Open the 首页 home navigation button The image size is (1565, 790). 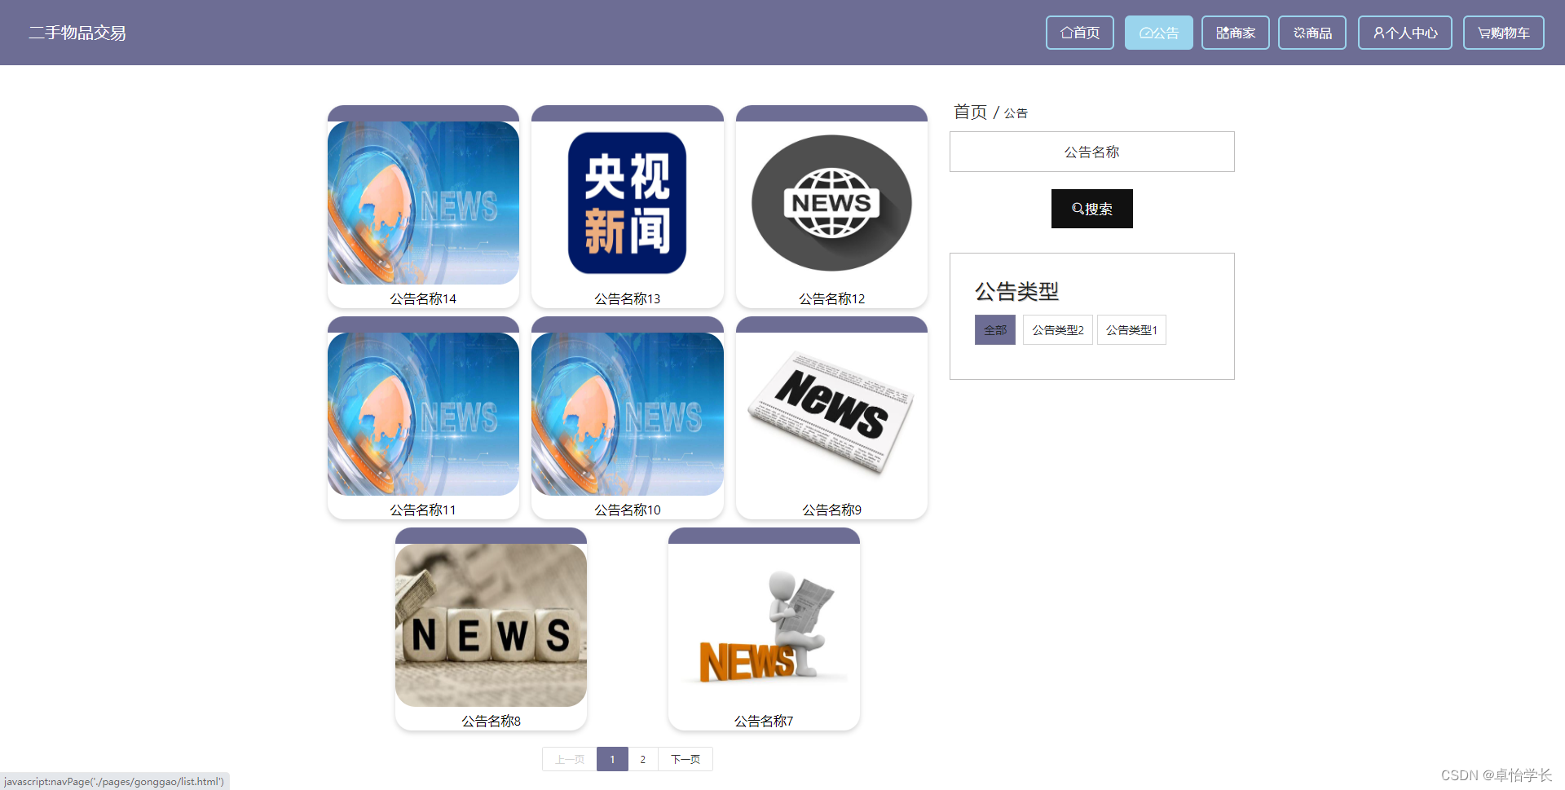(1079, 33)
